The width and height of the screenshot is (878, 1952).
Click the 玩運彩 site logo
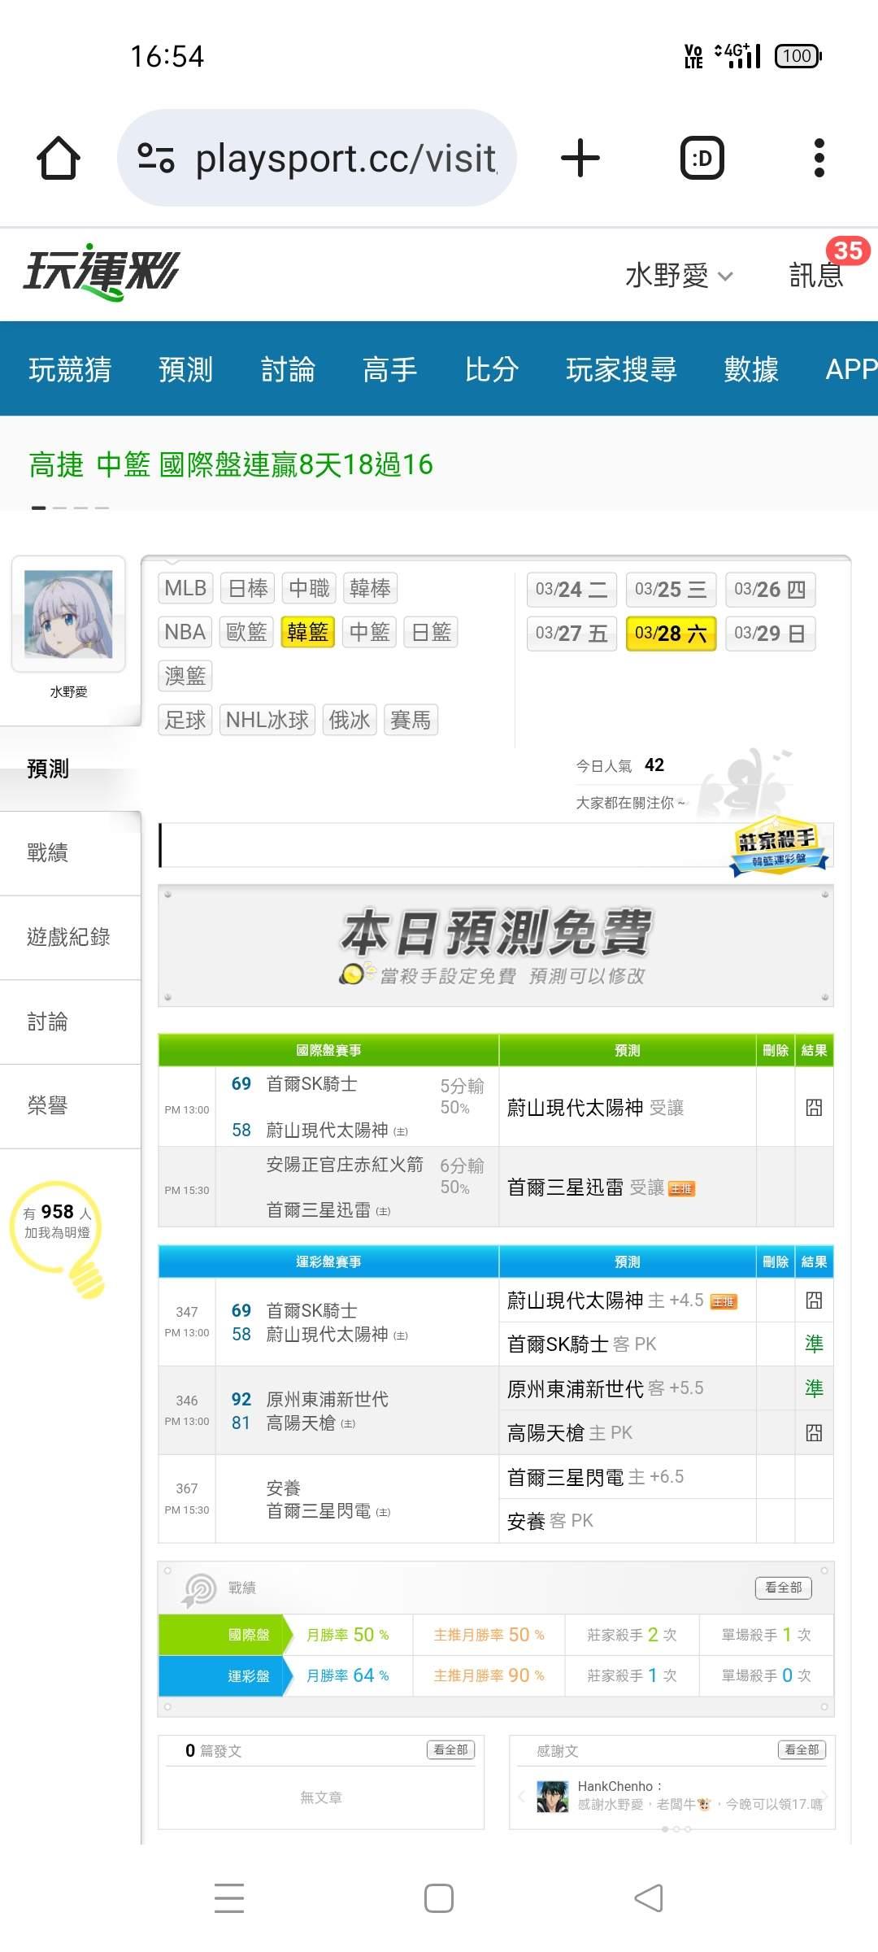pyautogui.click(x=101, y=272)
